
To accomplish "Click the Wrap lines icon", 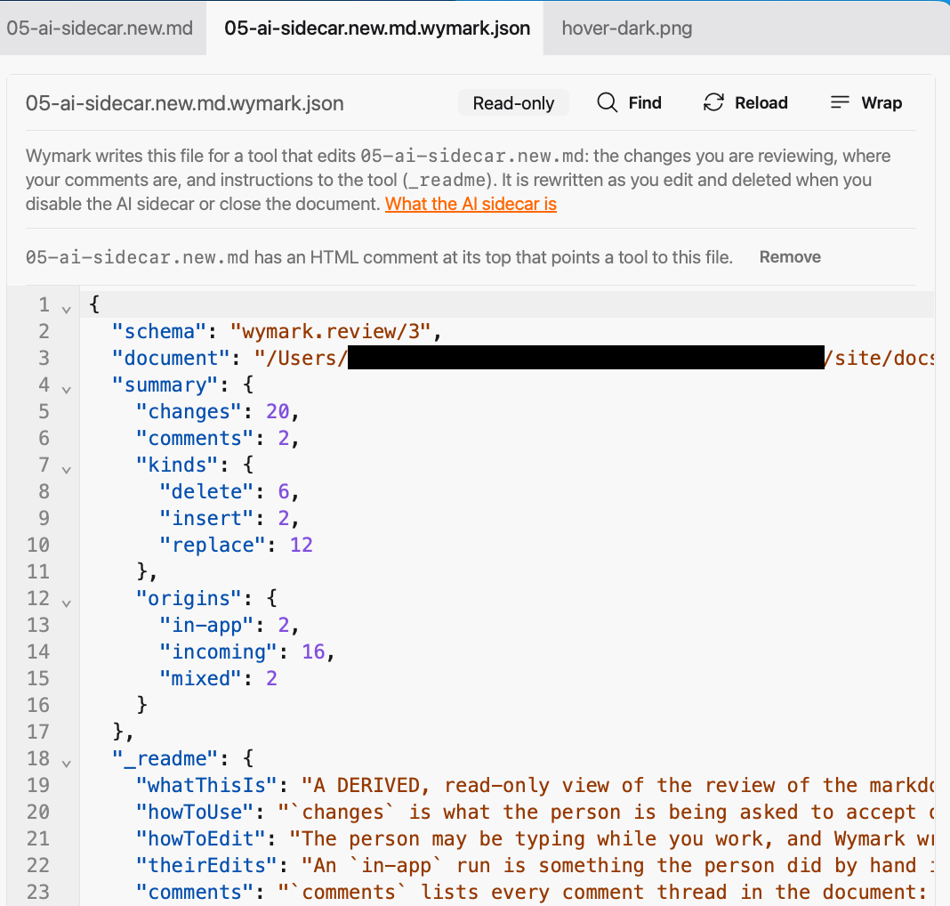I will click(840, 102).
